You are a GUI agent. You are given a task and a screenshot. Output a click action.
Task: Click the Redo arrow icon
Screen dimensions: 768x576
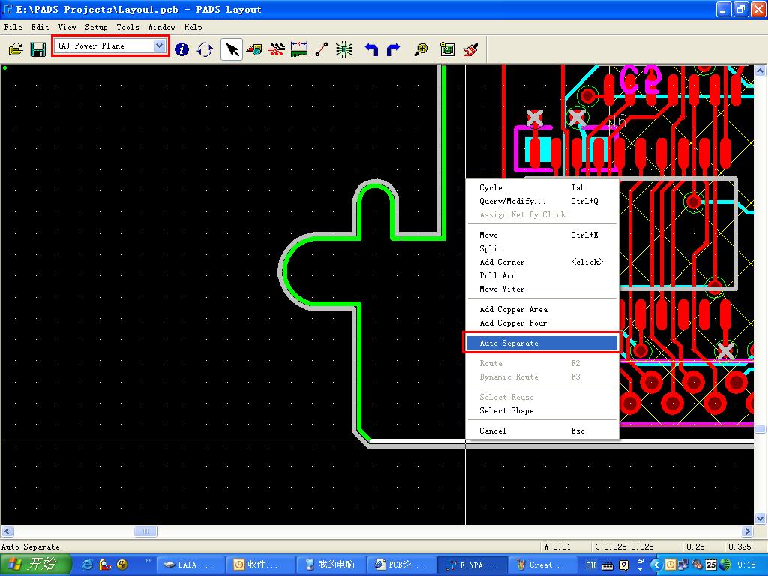click(x=393, y=49)
